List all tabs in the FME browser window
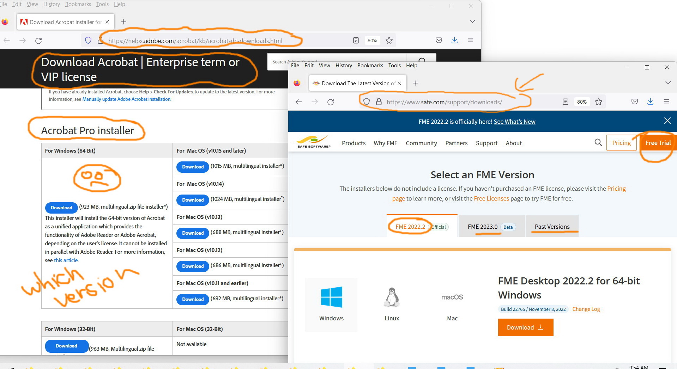The width and height of the screenshot is (677, 369). [668, 82]
